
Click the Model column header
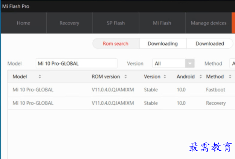(x=20, y=76)
